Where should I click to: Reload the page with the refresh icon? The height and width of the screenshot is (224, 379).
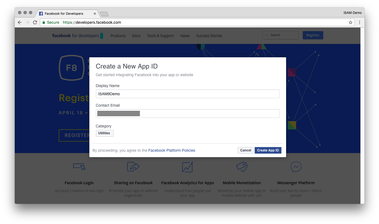tap(35, 22)
